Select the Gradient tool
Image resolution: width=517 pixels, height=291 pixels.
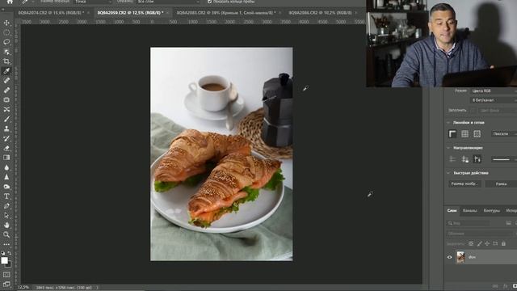pyautogui.click(x=6, y=158)
